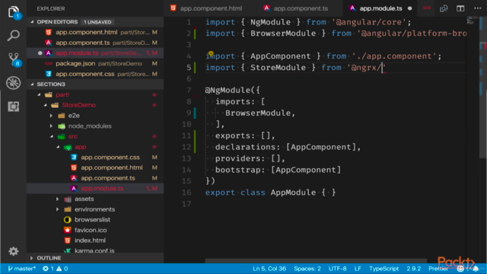Screen dimensions: 487x274
Task: Click LF end of line selector
Action: click(358, 269)
